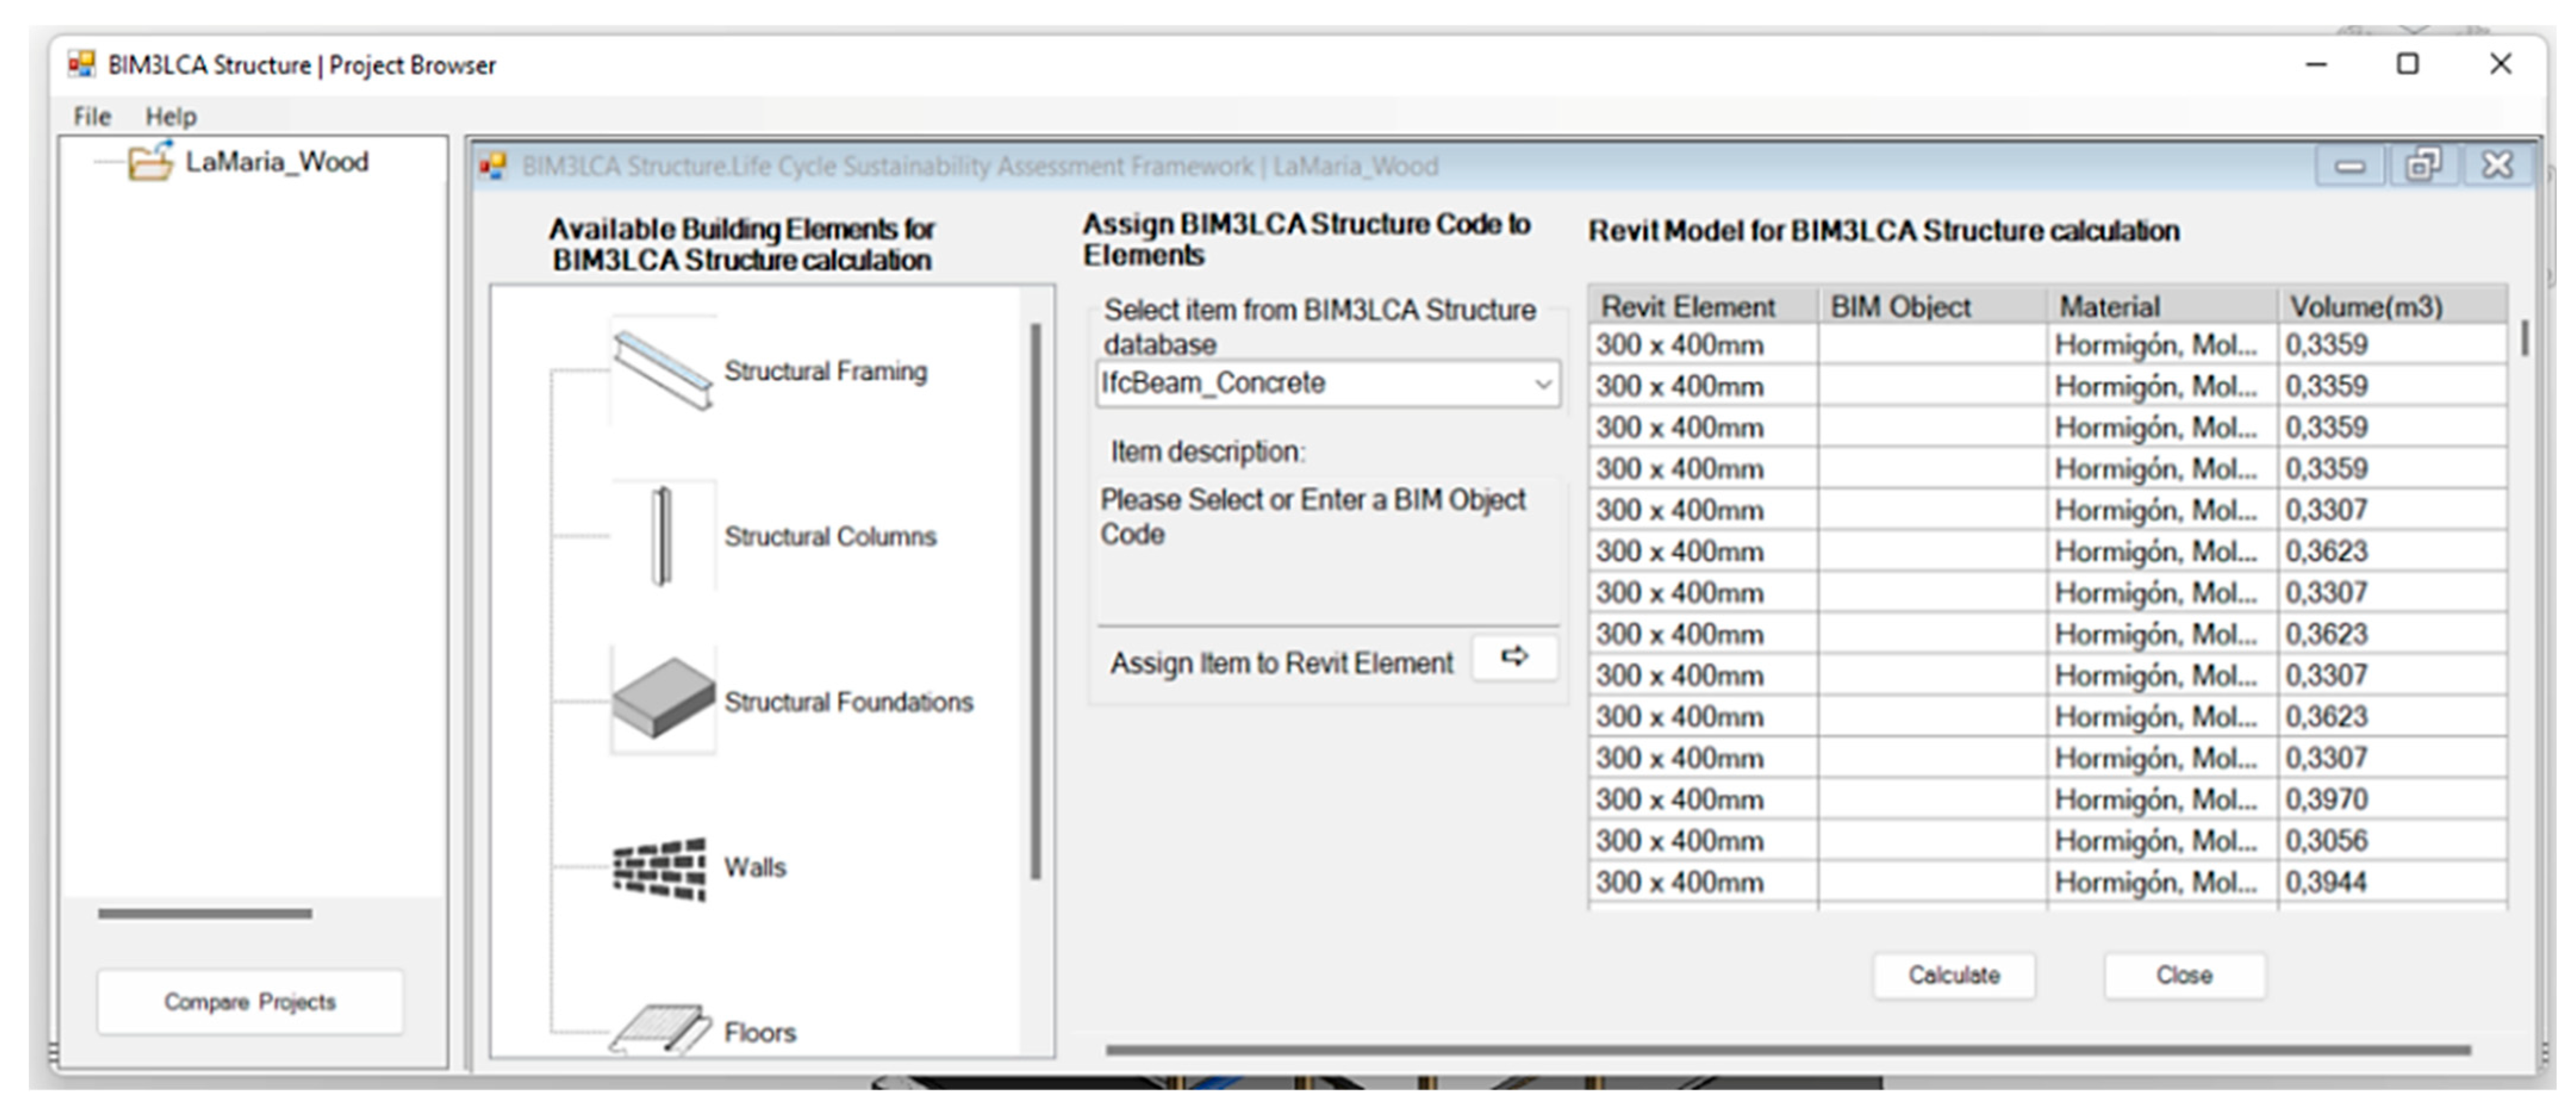Open the IfcBeam_Concrete dropdown

tap(1542, 384)
